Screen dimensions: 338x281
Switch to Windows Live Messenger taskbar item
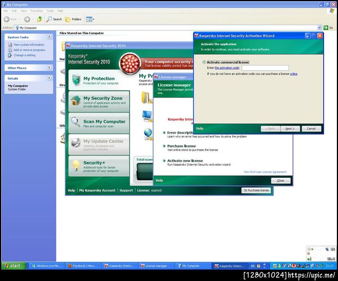pyautogui.click(x=47, y=266)
